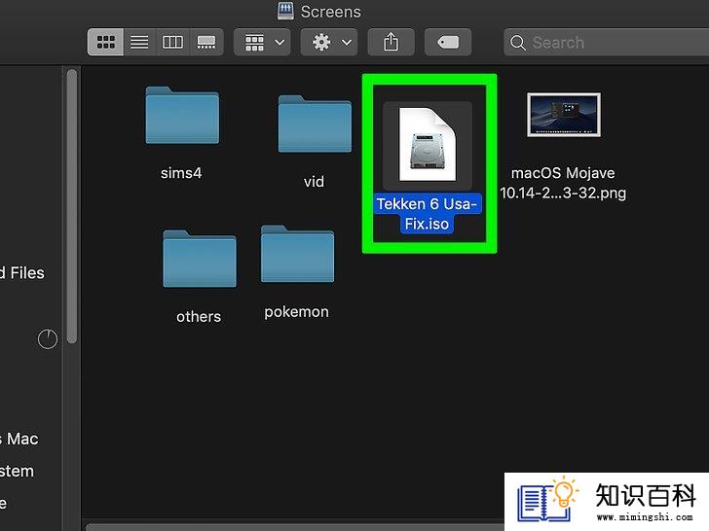Screen dimensions: 709x531
Task: Click the Share toolbar button
Action: (x=392, y=43)
